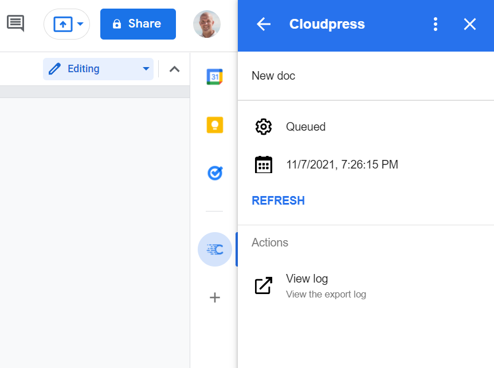Open the Editing mode dropdown
Screen dimensions: 494x368
coord(99,69)
